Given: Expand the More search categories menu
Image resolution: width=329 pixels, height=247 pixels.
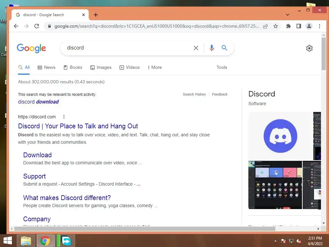Looking at the screenshot, I should click(x=155, y=68).
